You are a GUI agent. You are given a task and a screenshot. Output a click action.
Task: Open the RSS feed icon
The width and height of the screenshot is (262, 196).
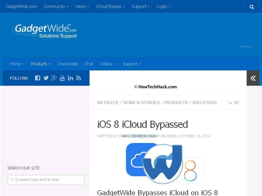pos(79,78)
